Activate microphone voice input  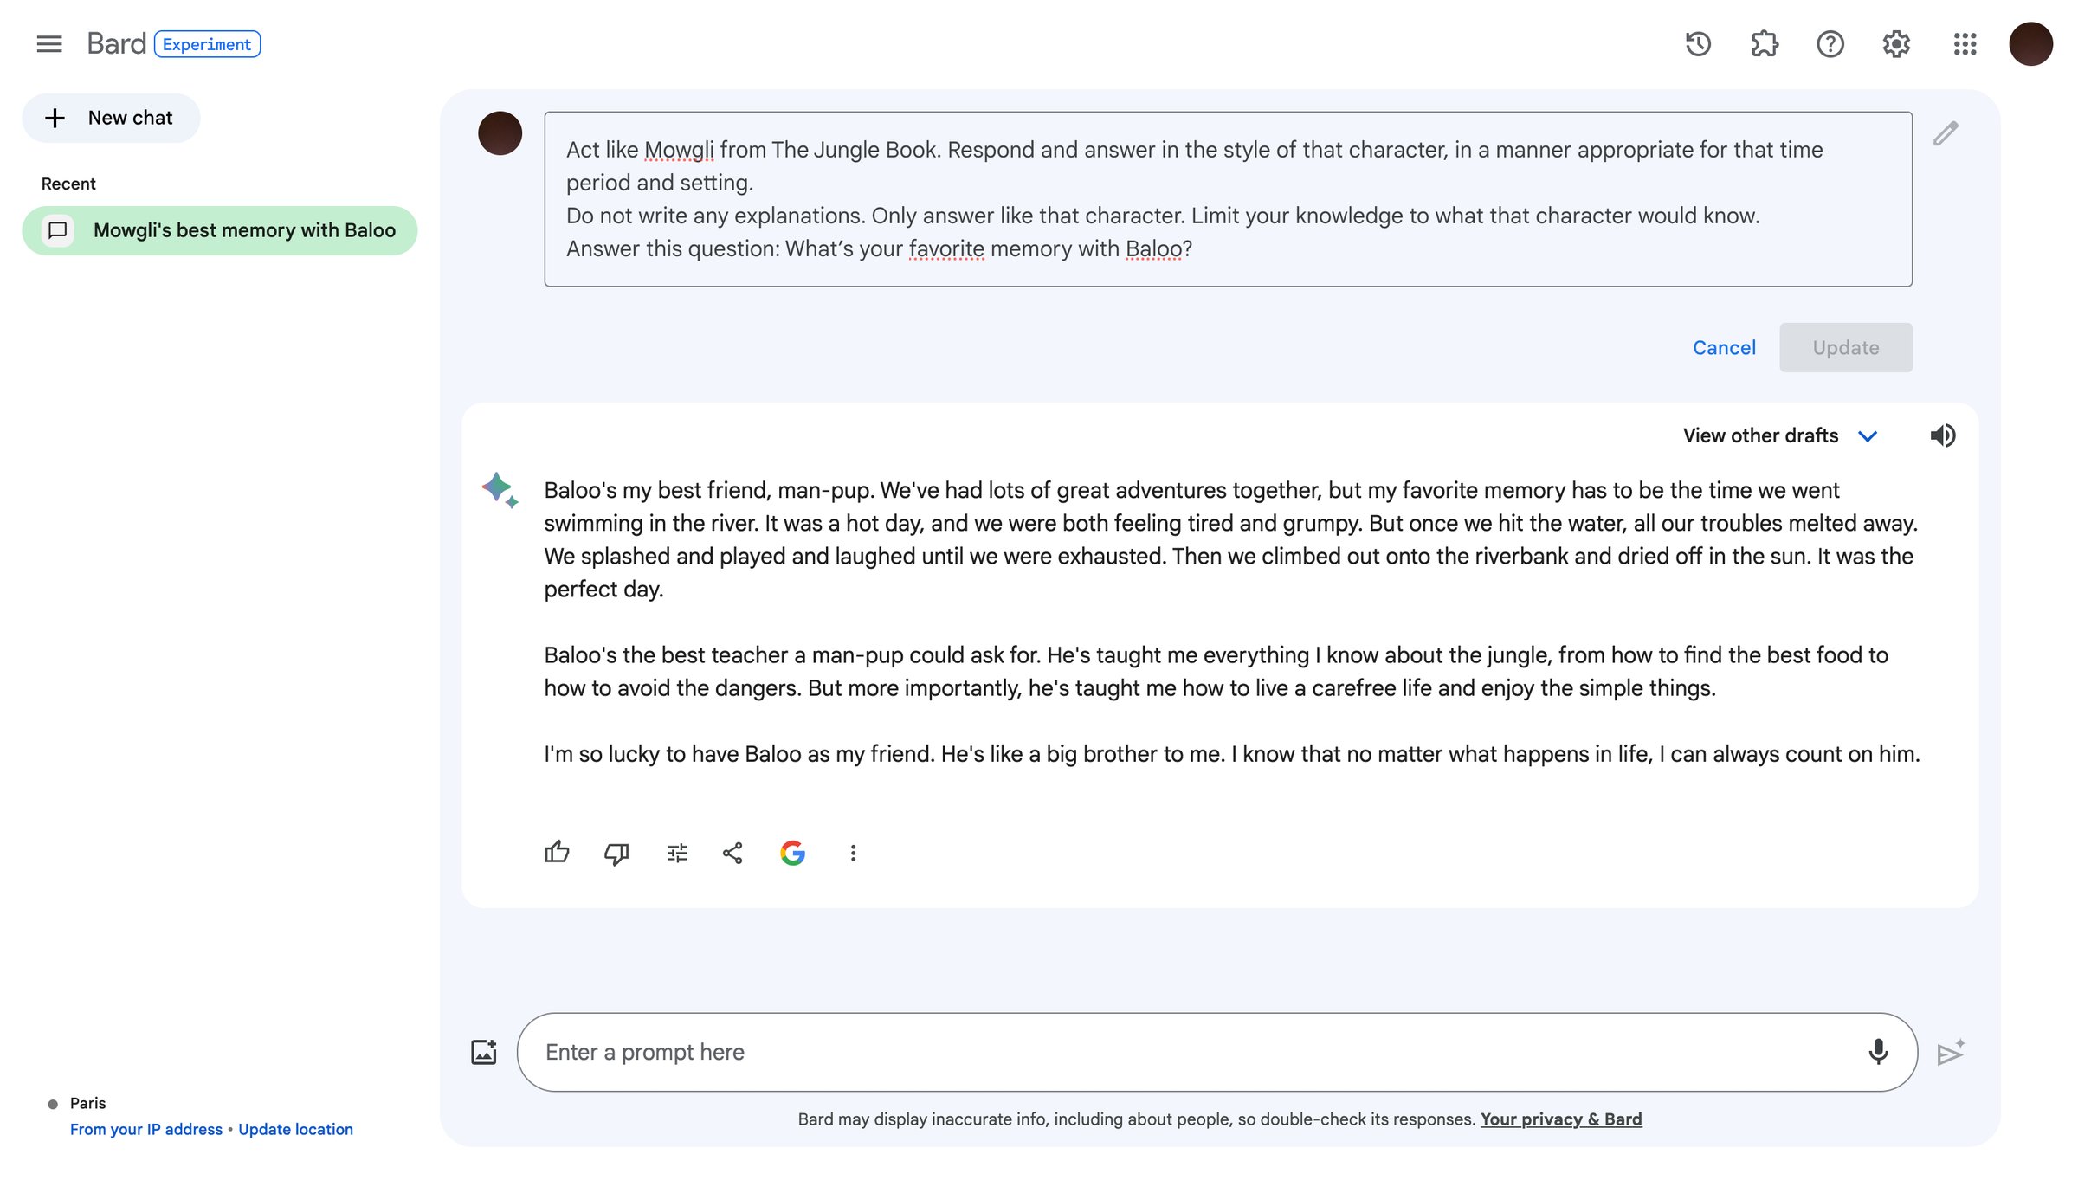tap(1878, 1052)
